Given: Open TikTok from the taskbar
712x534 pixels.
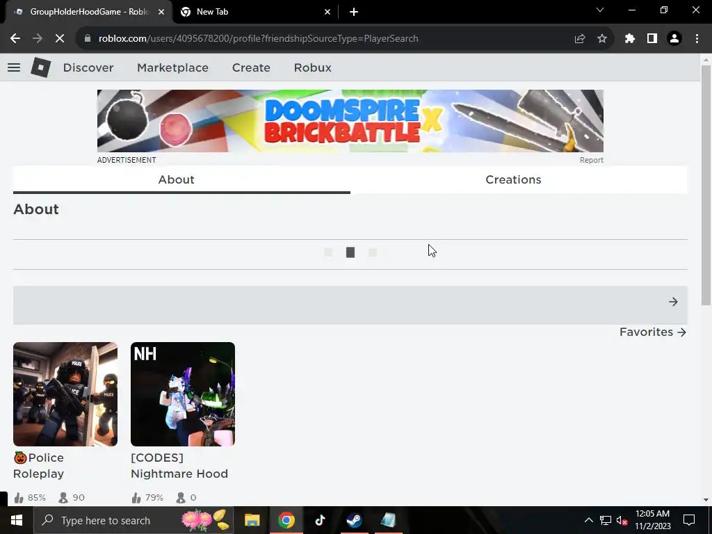Looking at the screenshot, I should [x=320, y=520].
